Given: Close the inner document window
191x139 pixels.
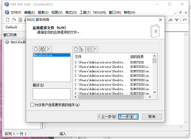Looking at the screenshot, I should pos(186,13).
